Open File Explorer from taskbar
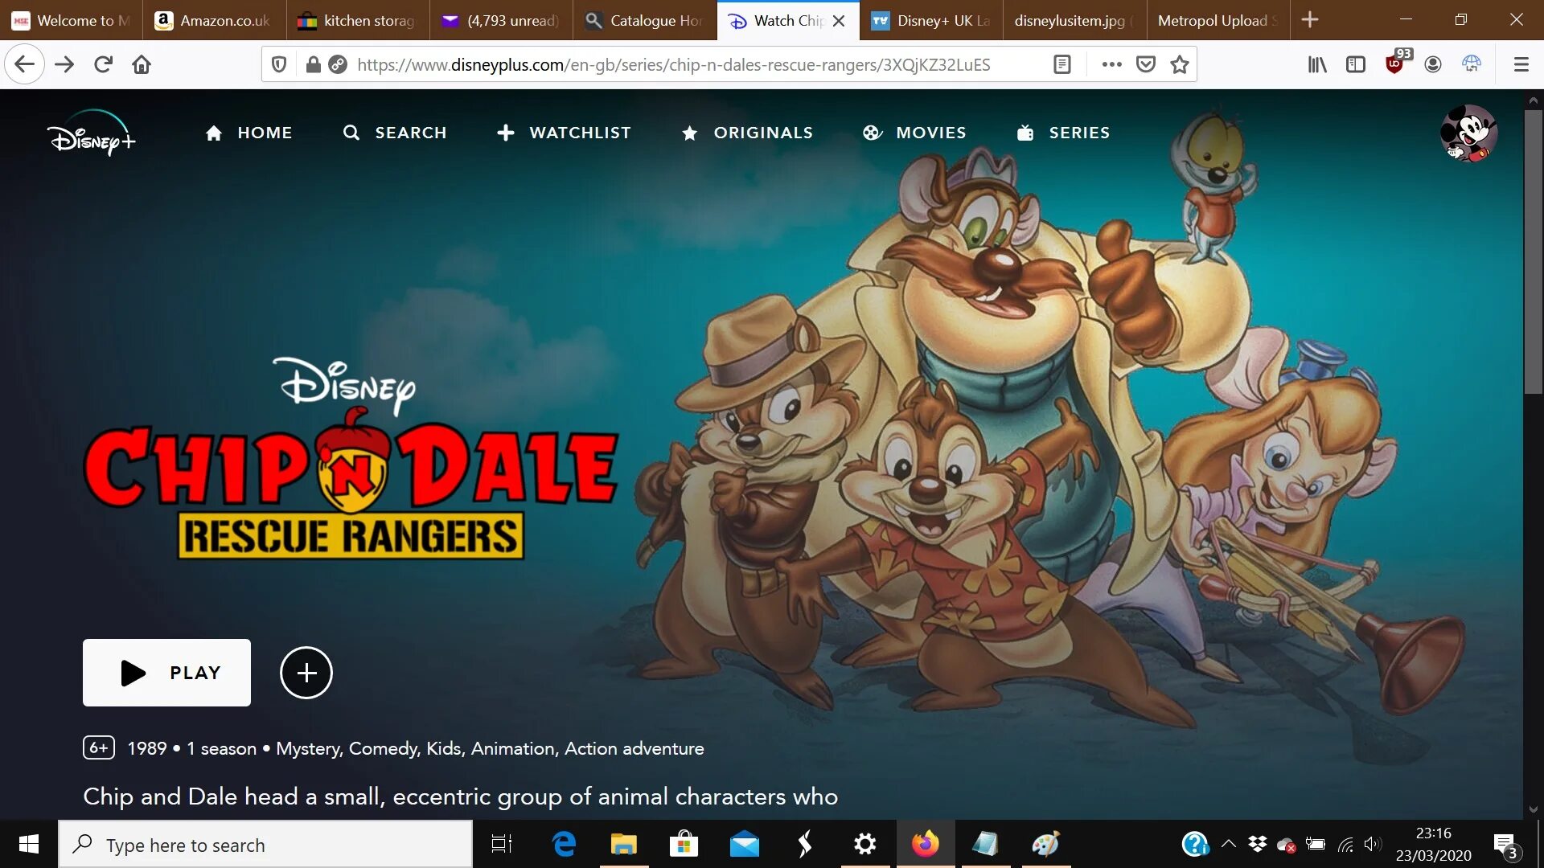Viewport: 1544px width, 868px height. [624, 844]
